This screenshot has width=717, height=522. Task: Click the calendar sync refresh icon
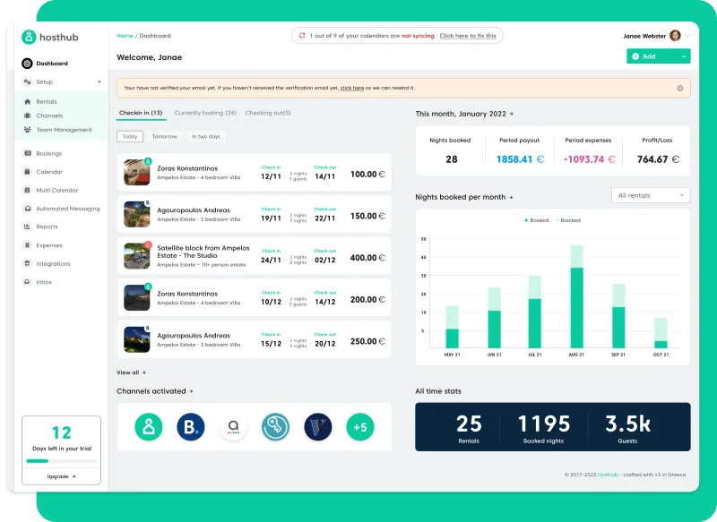click(302, 36)
